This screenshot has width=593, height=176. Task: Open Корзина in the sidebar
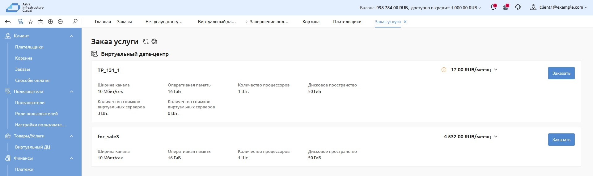(24, 58)
